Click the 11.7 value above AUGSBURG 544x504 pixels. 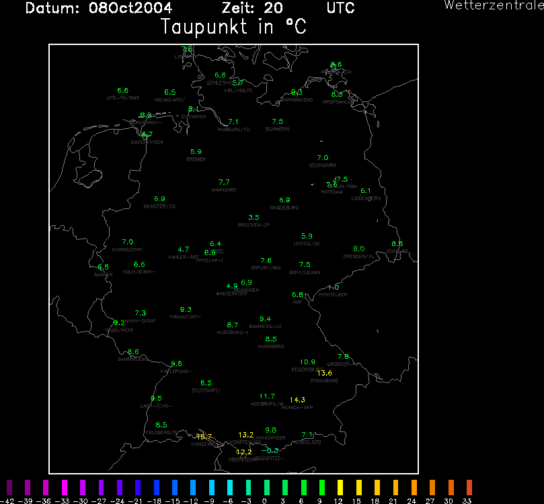tap(267, 396)
